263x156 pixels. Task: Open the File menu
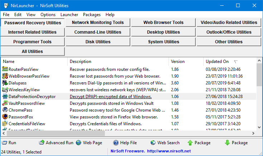6,15
